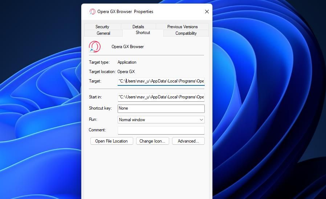The height and width of the screenshot is (199, 326).
Task: Click the 'Target type:' label
Action: point(99,62)
